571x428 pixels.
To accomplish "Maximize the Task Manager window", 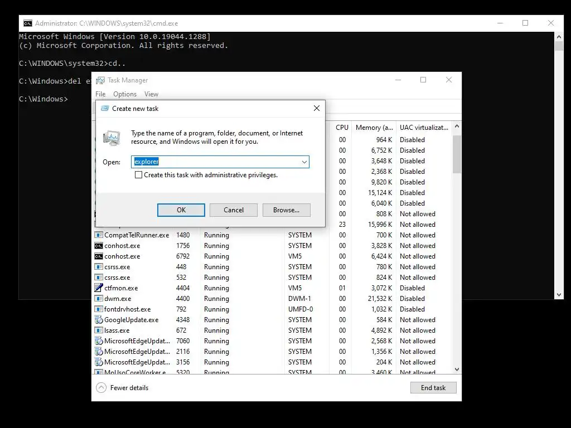I will tap(423, 80).
